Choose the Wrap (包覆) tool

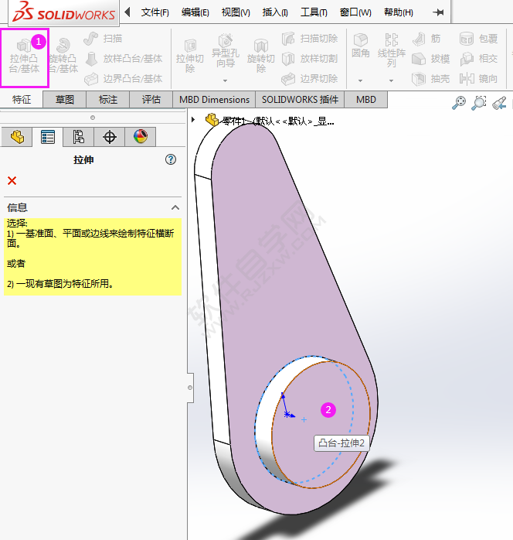(479, 39)
